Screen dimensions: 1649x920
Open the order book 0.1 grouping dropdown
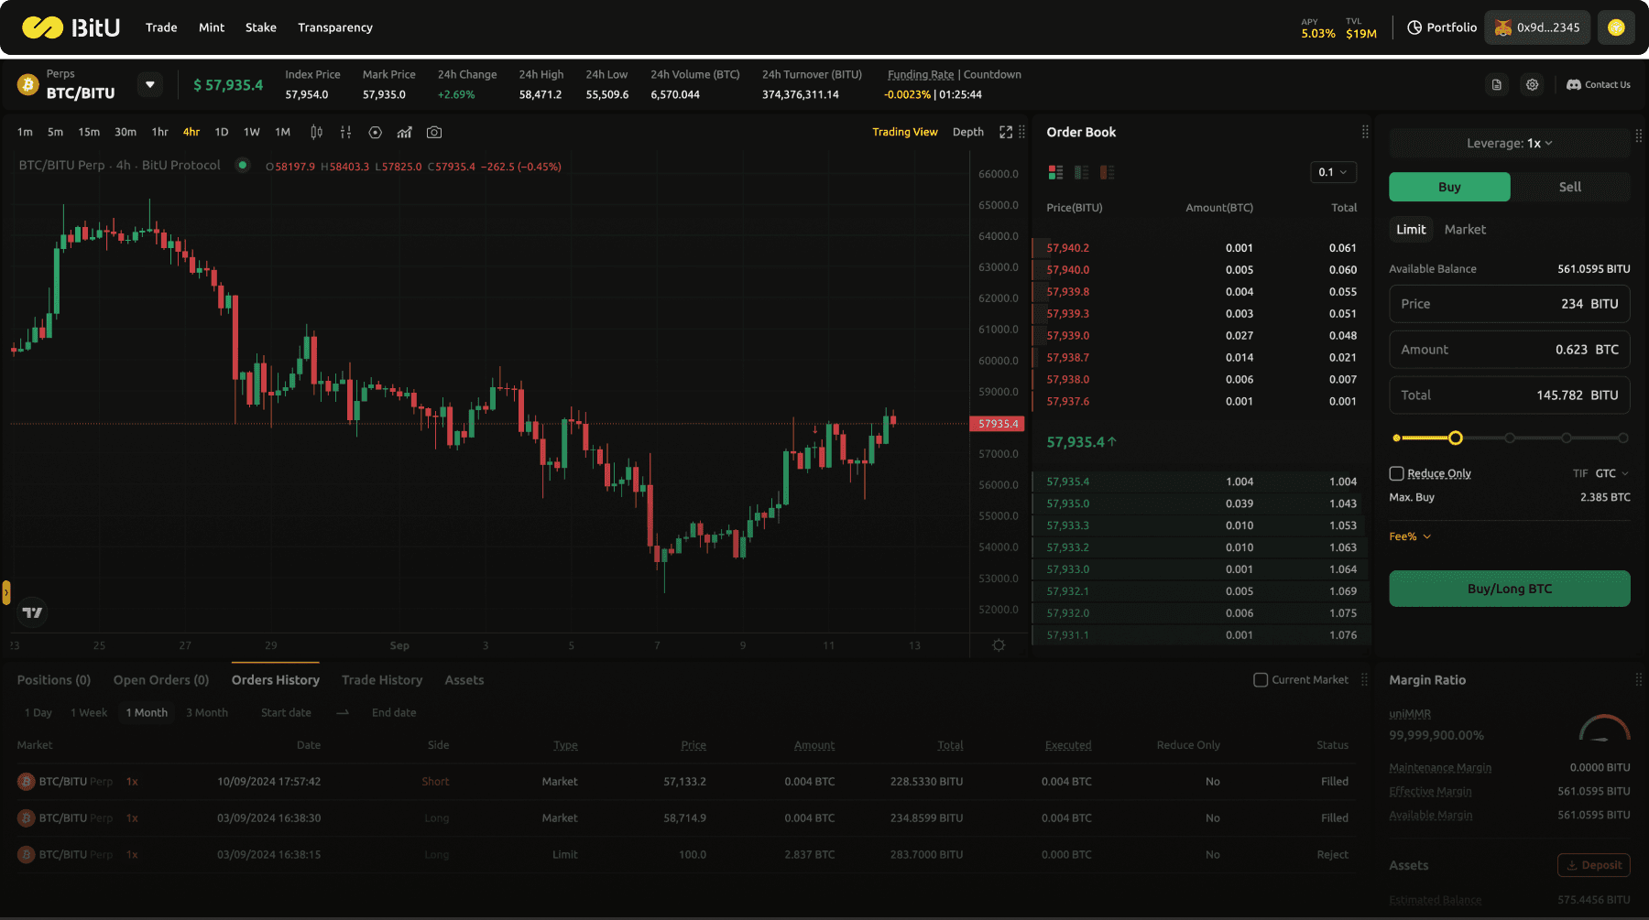pos(1333,172)
